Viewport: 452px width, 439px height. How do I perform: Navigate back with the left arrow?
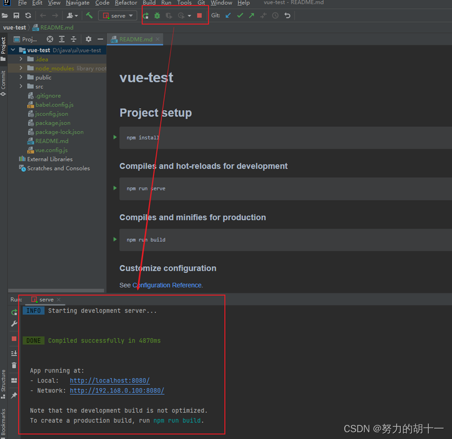click(43, 16)
